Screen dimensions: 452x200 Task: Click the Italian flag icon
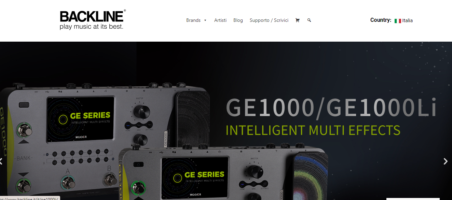click(398, 21)
